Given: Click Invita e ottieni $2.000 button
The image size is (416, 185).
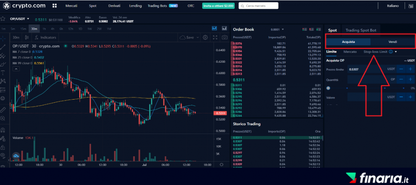Looking at the screenshot, I should coord(218,6).
